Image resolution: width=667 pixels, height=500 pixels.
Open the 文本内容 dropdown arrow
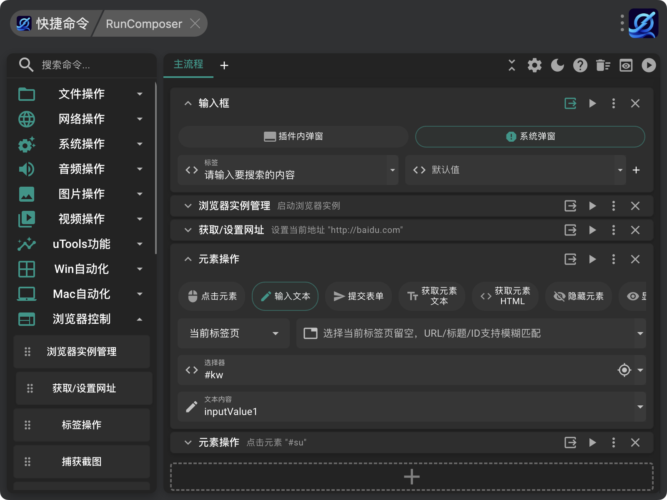[x=640, y=407]
